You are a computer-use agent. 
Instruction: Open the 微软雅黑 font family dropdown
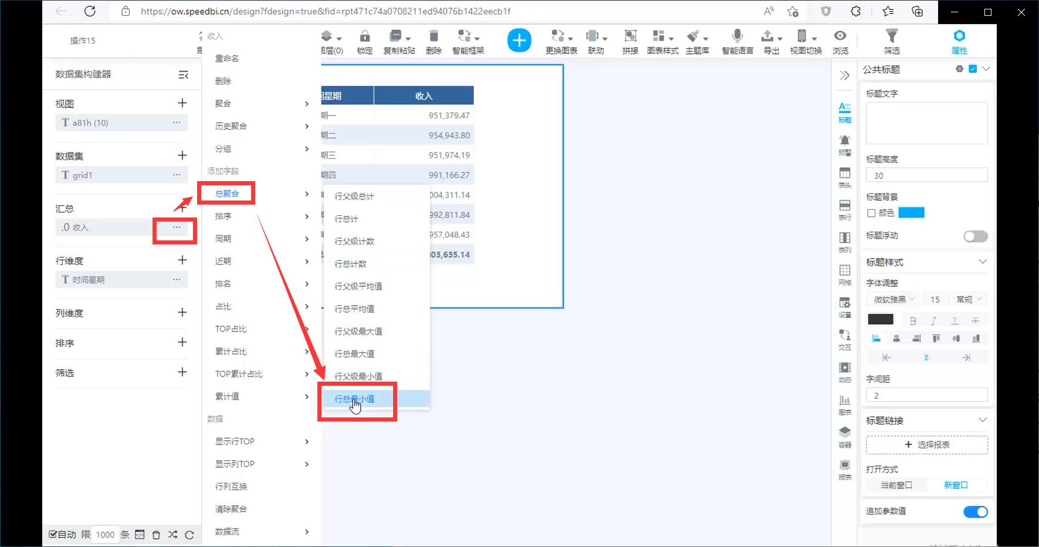[893, 299]
